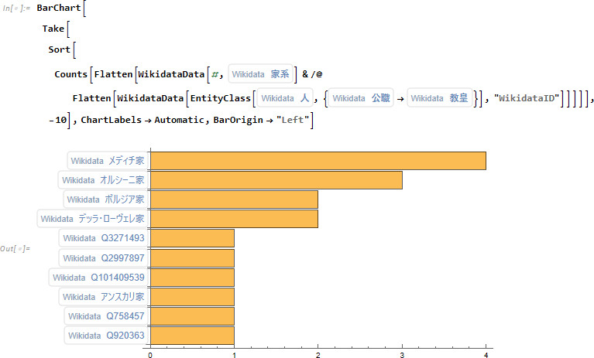Image resolution: width=594 pixels, height=358 pixels.
Task: Click the アンスカリ家 chart label
Action: pyautogui.click(x=103, y=296)
